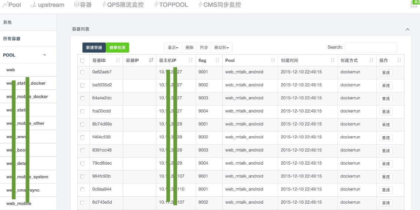420x210 pixels.
Task: Click the lightning icon beside TOPPOOL
Action: click(x=156, y=4)
